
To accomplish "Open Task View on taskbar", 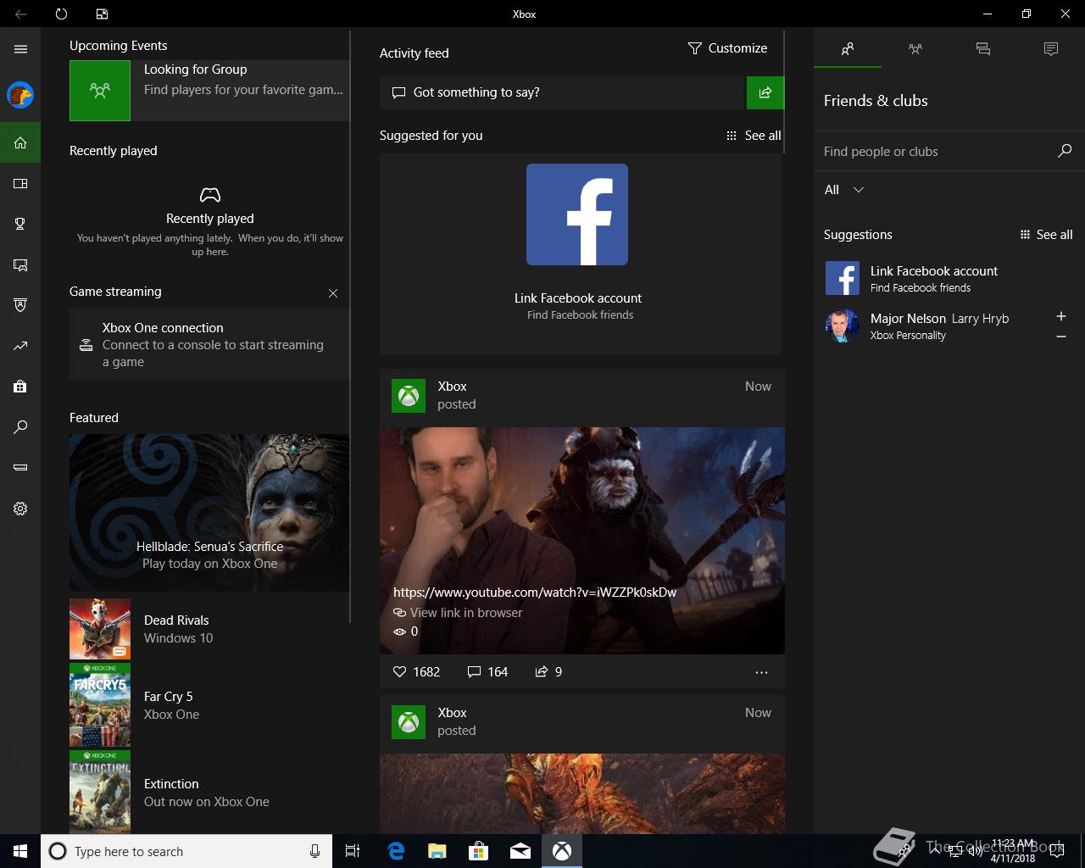I will 353,851.
